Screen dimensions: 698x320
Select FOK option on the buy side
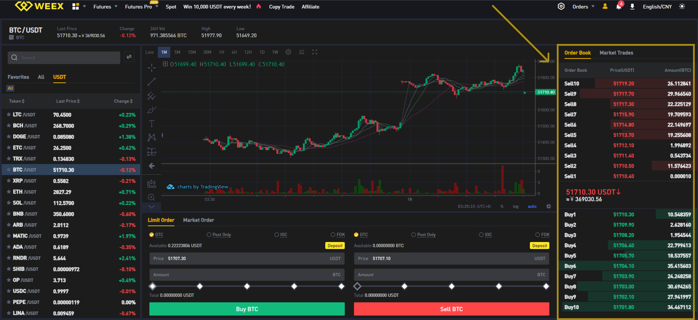[x=338, y=235]
